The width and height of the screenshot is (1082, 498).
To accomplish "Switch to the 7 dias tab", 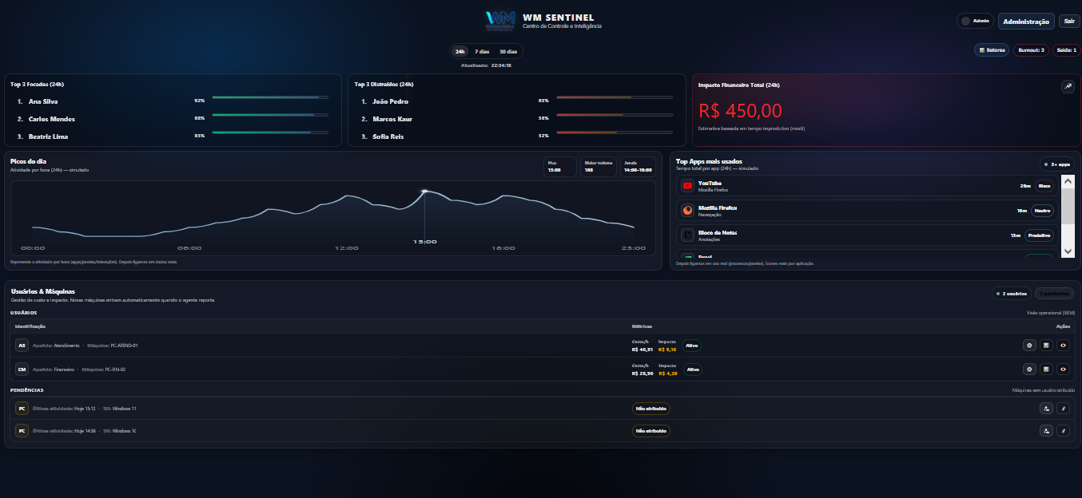I will click(482, 50).
